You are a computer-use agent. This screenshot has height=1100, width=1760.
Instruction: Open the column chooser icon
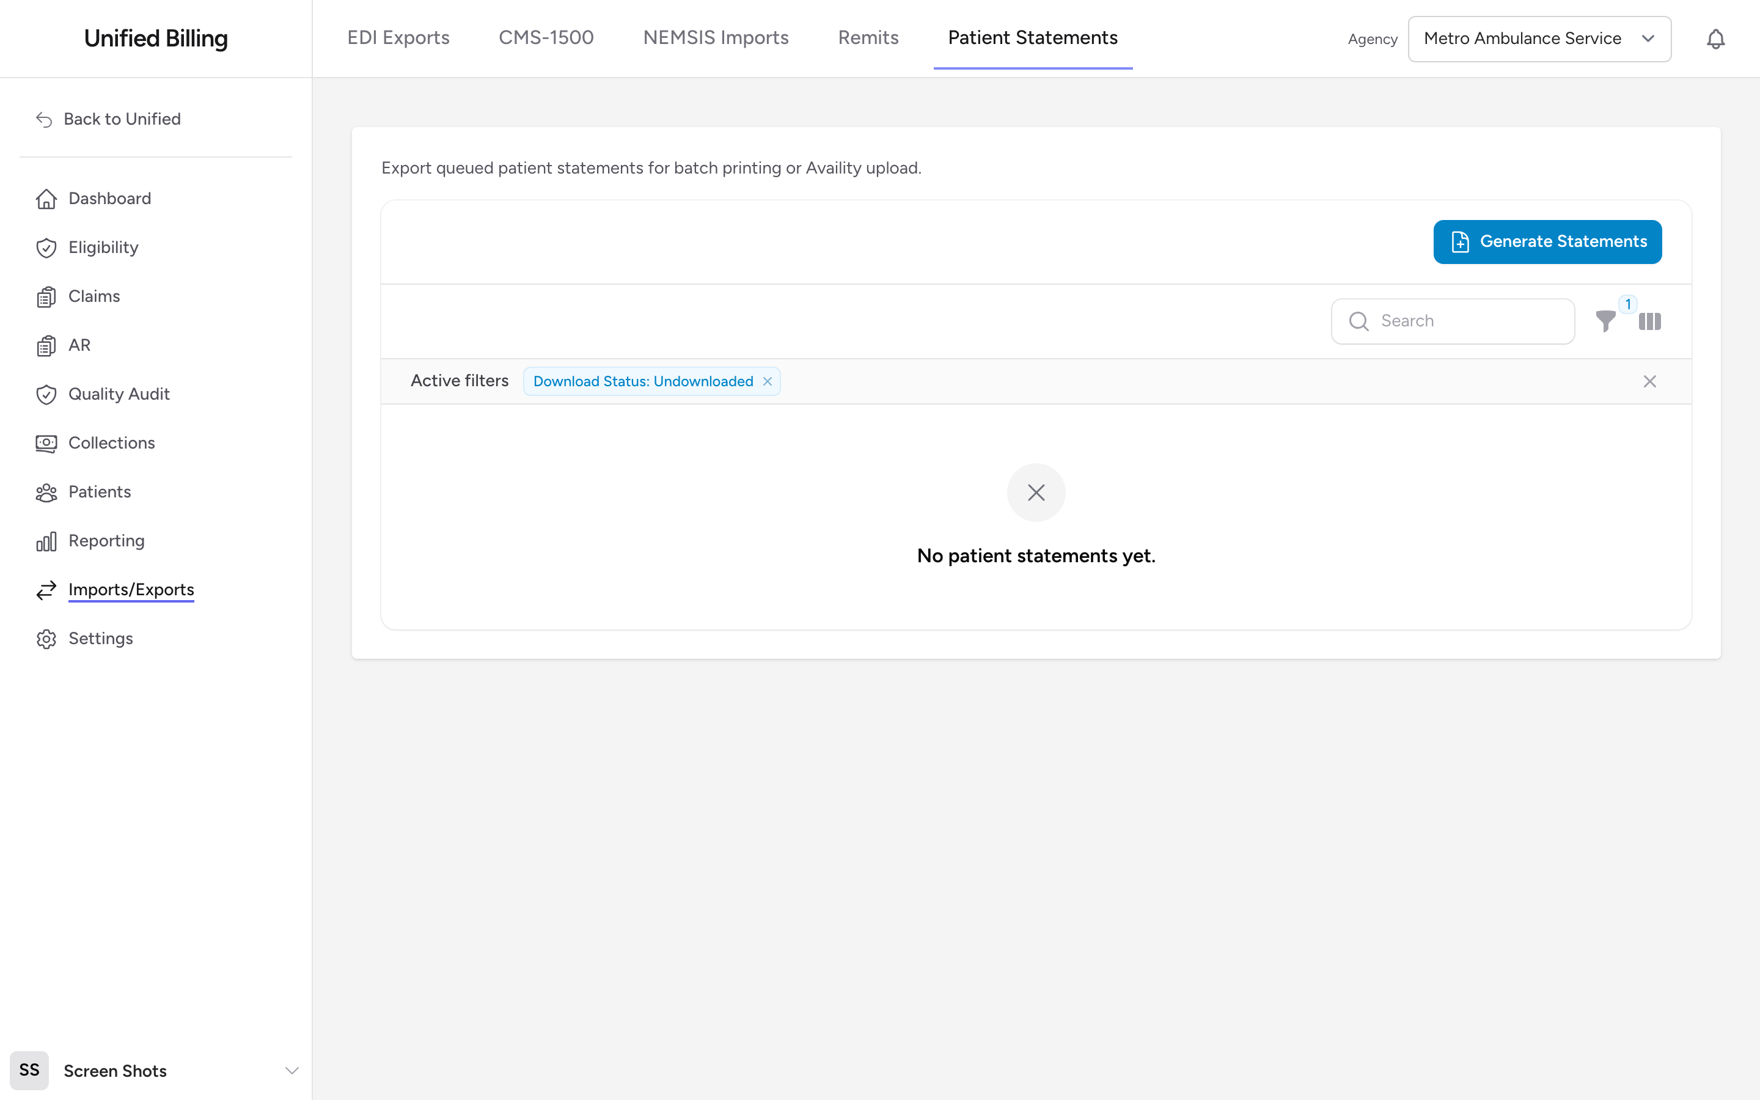pos(1650,321)
